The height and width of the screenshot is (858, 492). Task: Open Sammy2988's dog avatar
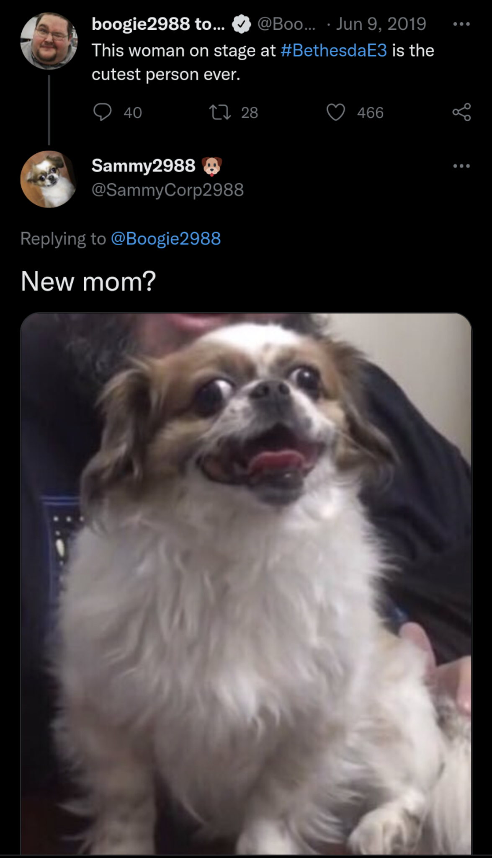[49, 179]
